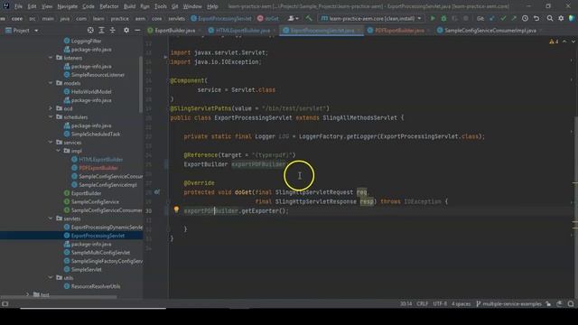The width and height of the screenshot is (578, 325).
Task: Go to next highlighted problem arrow
Action: coord(573,42)
